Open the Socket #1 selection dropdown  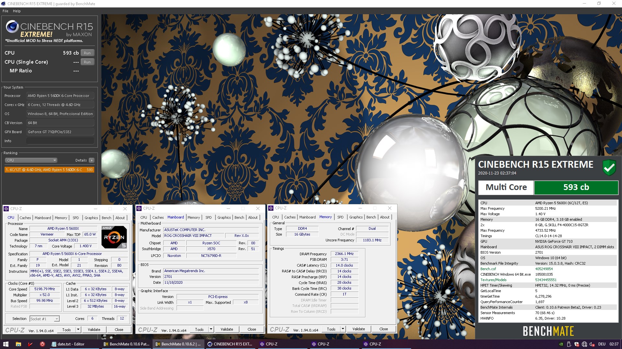point(44,319)
